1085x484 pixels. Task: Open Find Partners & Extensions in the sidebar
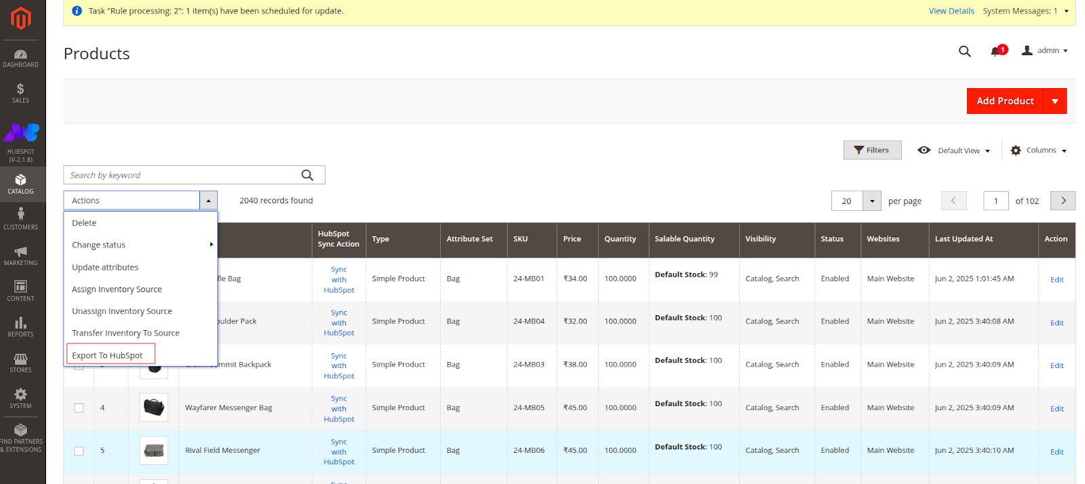tap(21, 439)
